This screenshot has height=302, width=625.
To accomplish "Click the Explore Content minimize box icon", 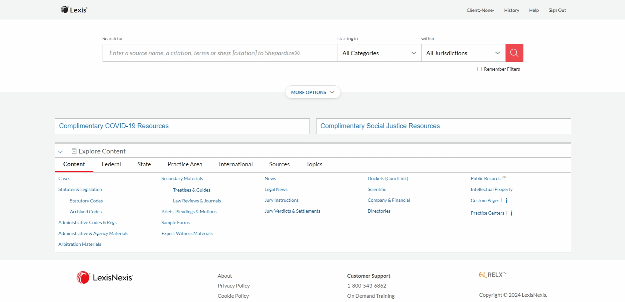I will (x=74, y=151).
